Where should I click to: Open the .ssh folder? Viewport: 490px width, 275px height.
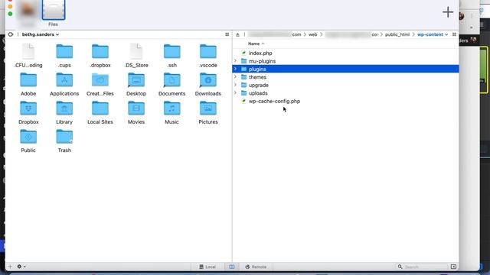tap(171, 51)
